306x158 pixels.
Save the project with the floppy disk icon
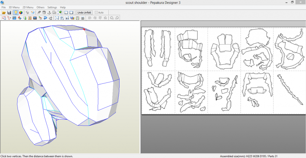coord(9,13)
